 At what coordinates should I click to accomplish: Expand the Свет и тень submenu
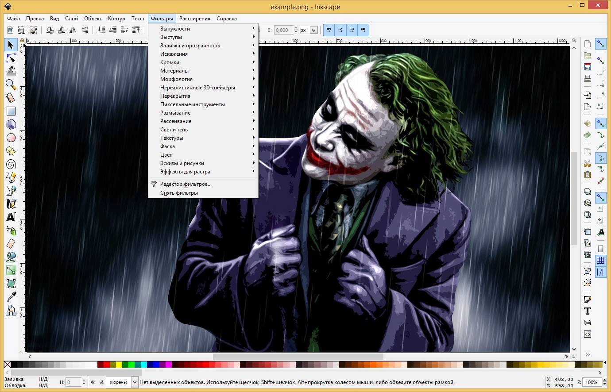[203, 130]
